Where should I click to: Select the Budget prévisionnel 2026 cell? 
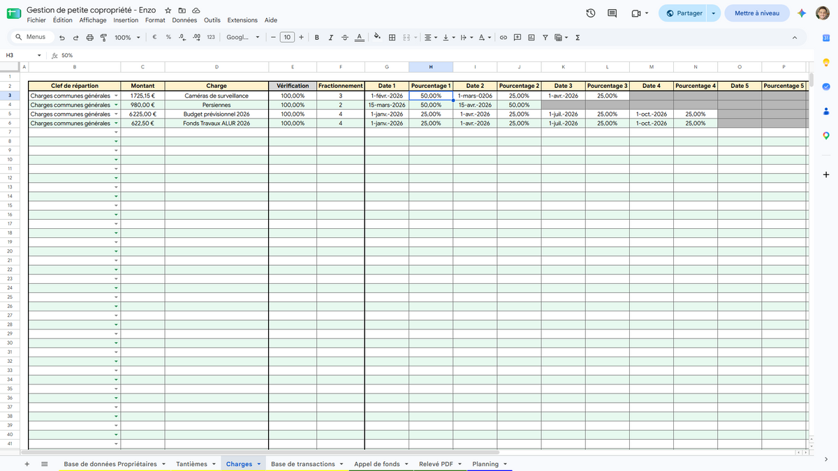(216, 114)
